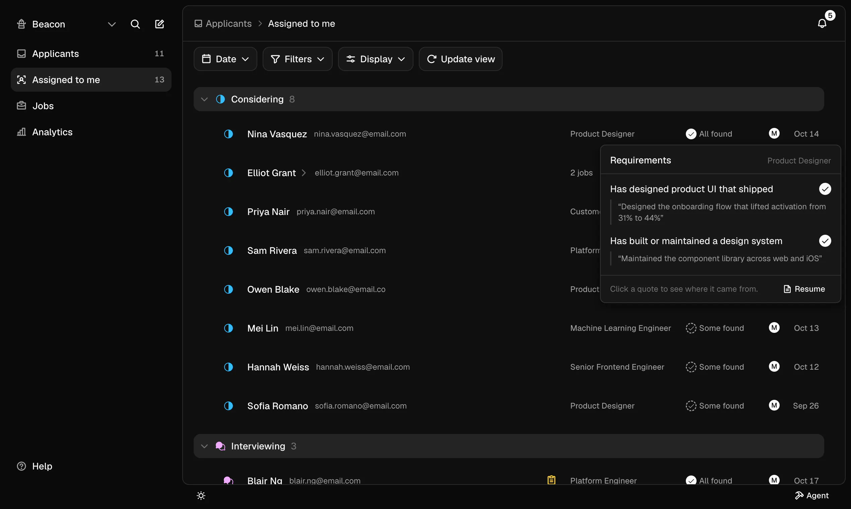The width and height of the screenshot is (851, 509).
Task: Click Applicants breadcrumb inbox icon
Action: 198,24
